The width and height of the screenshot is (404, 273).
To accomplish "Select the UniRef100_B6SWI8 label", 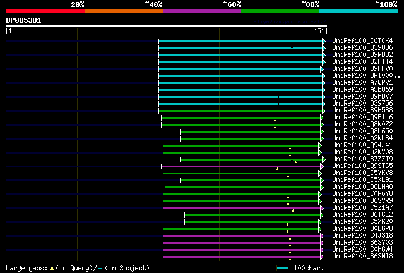I will (x=362, y=257).
